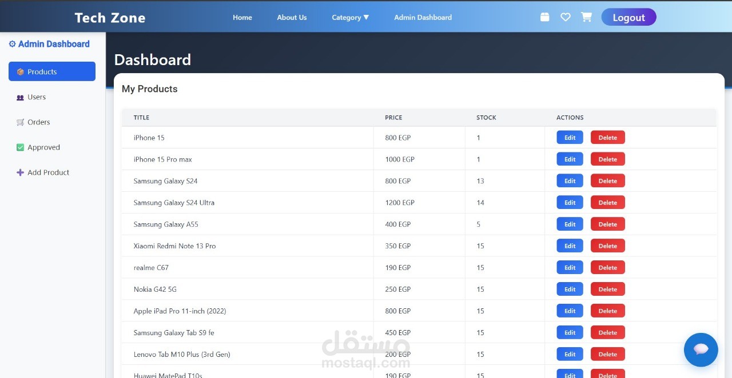Open the chat bubble widget

[701, 349]
